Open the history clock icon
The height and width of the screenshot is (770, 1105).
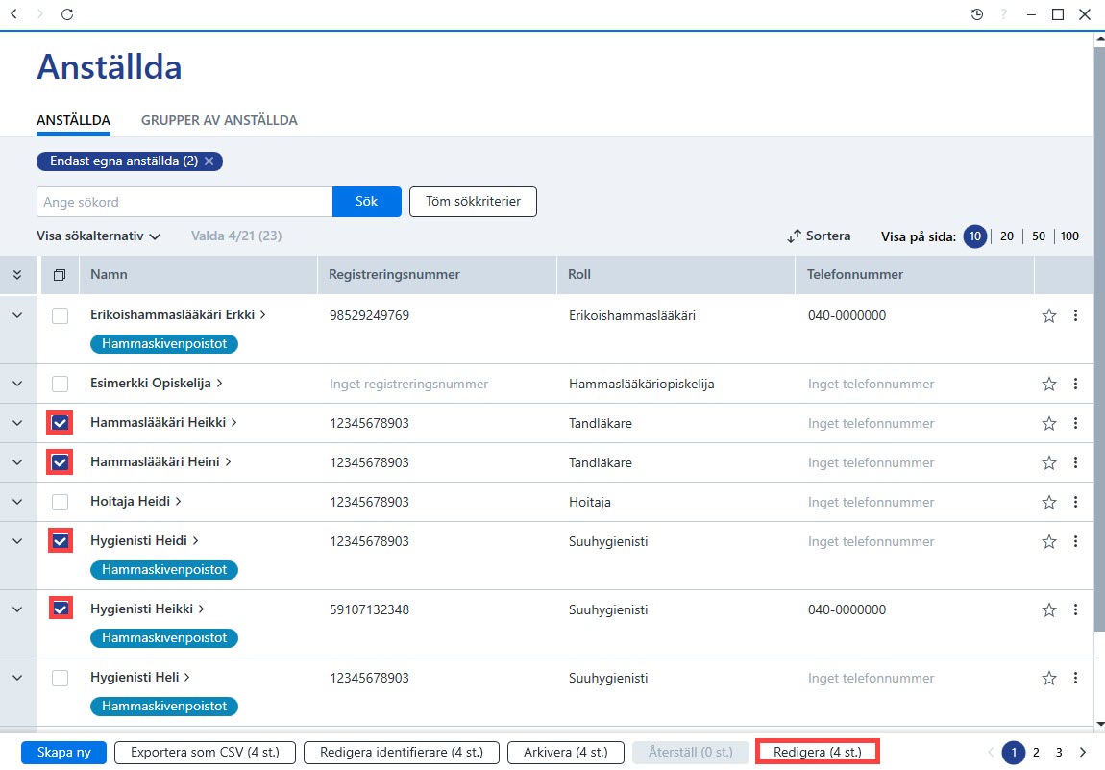point(977,14)
